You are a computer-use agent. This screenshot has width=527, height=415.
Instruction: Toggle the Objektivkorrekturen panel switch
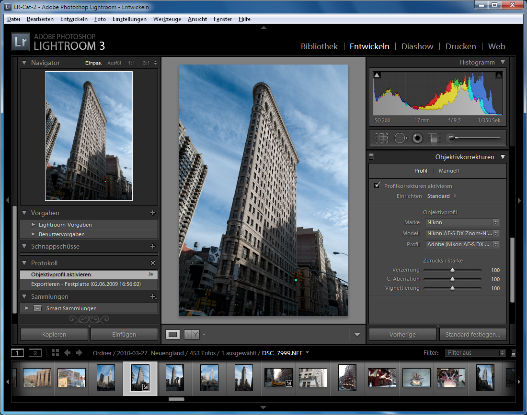(371, 156)
